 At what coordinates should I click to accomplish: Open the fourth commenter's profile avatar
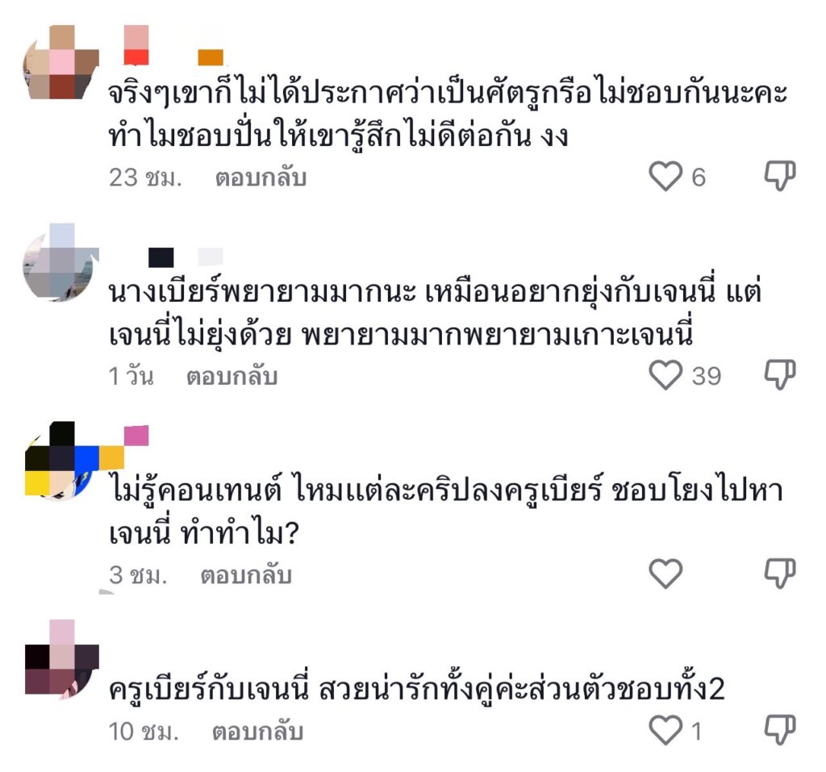point(61,659)
